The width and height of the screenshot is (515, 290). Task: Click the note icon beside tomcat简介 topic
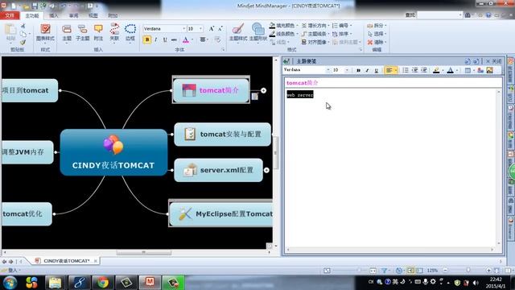tap(255, 97)
